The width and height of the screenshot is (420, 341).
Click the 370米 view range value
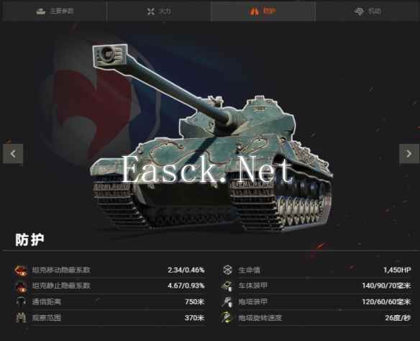[194, 318]
